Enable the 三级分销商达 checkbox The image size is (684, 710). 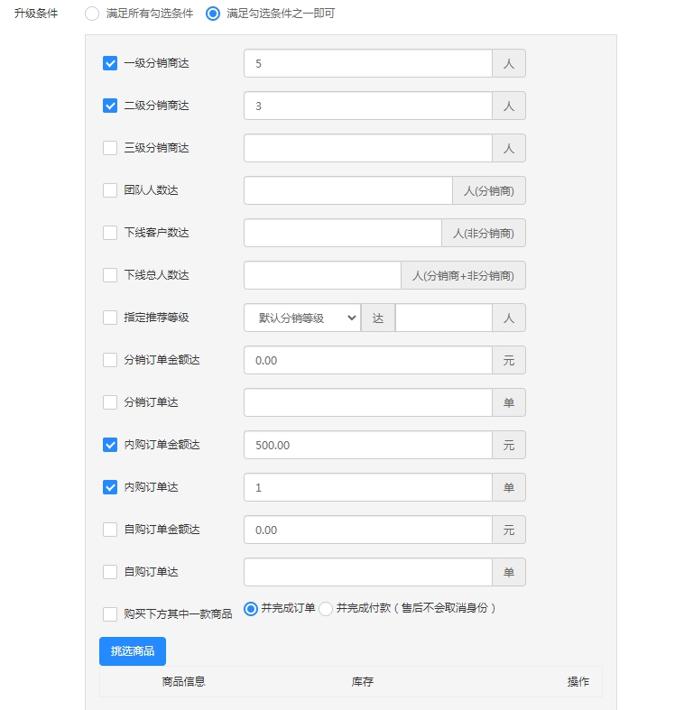coord(110,148)
